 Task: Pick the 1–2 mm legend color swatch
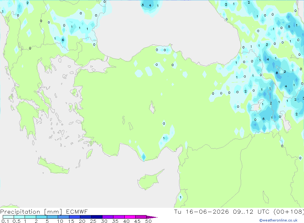coord(30,217)
